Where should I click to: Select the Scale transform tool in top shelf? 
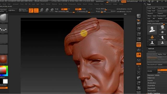tap(46, 10)
